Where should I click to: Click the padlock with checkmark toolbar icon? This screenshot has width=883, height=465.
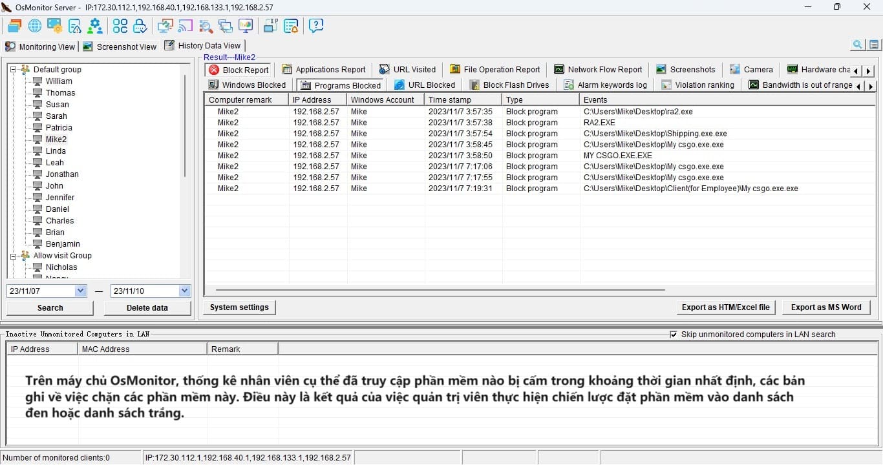click(140, 26)
